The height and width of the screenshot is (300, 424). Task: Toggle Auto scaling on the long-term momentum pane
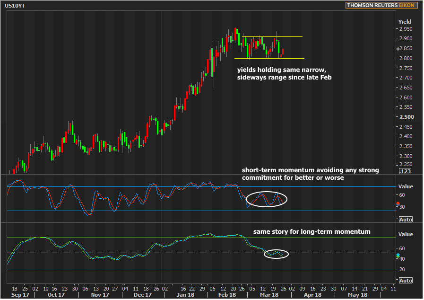406,281
